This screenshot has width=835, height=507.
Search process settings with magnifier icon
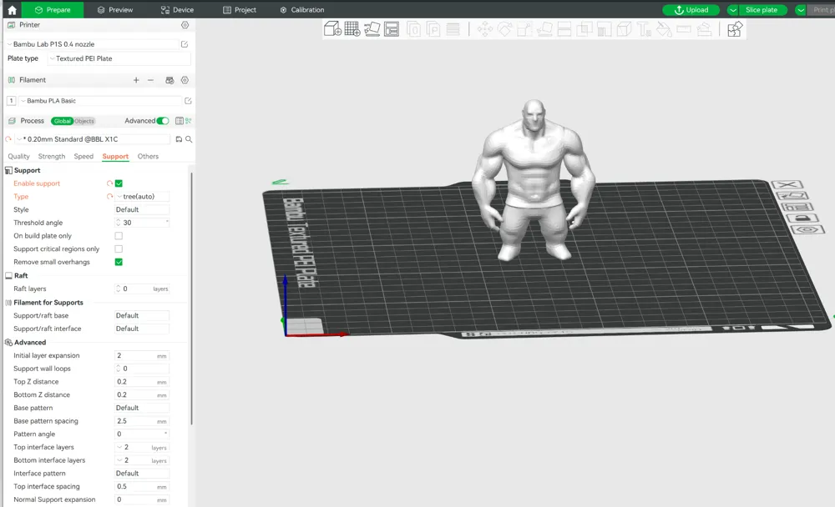click(189, 139)
